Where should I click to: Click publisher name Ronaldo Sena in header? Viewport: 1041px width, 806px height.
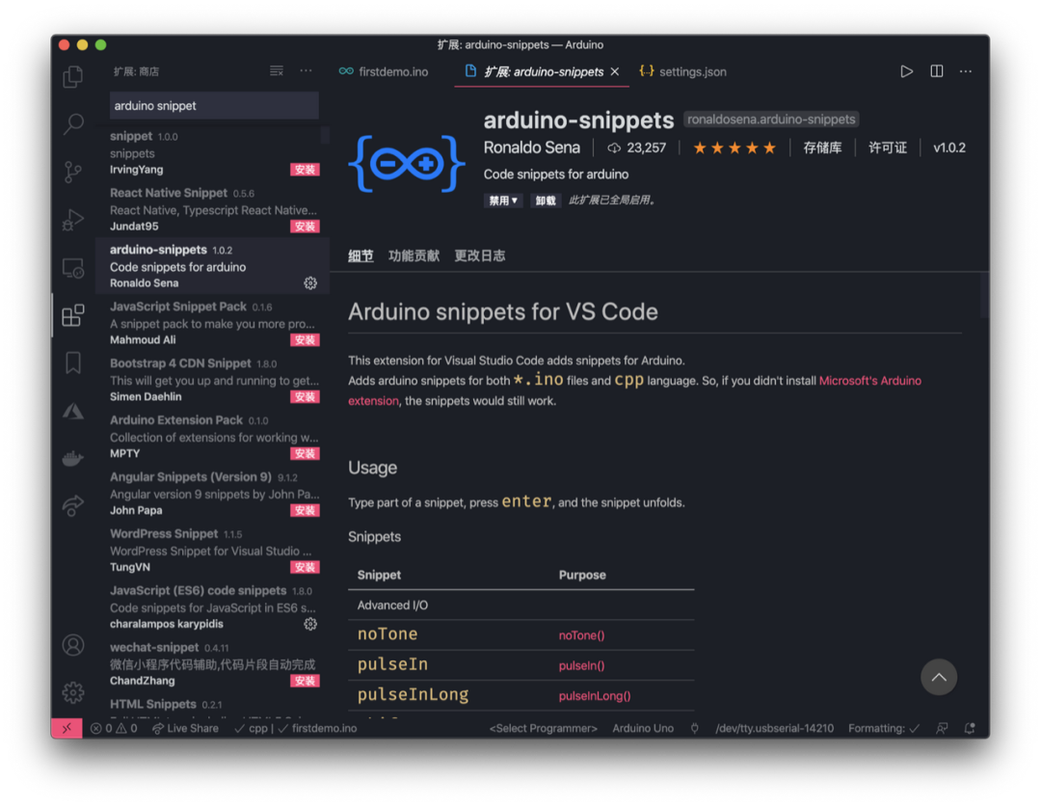click(x=531, y=148)
